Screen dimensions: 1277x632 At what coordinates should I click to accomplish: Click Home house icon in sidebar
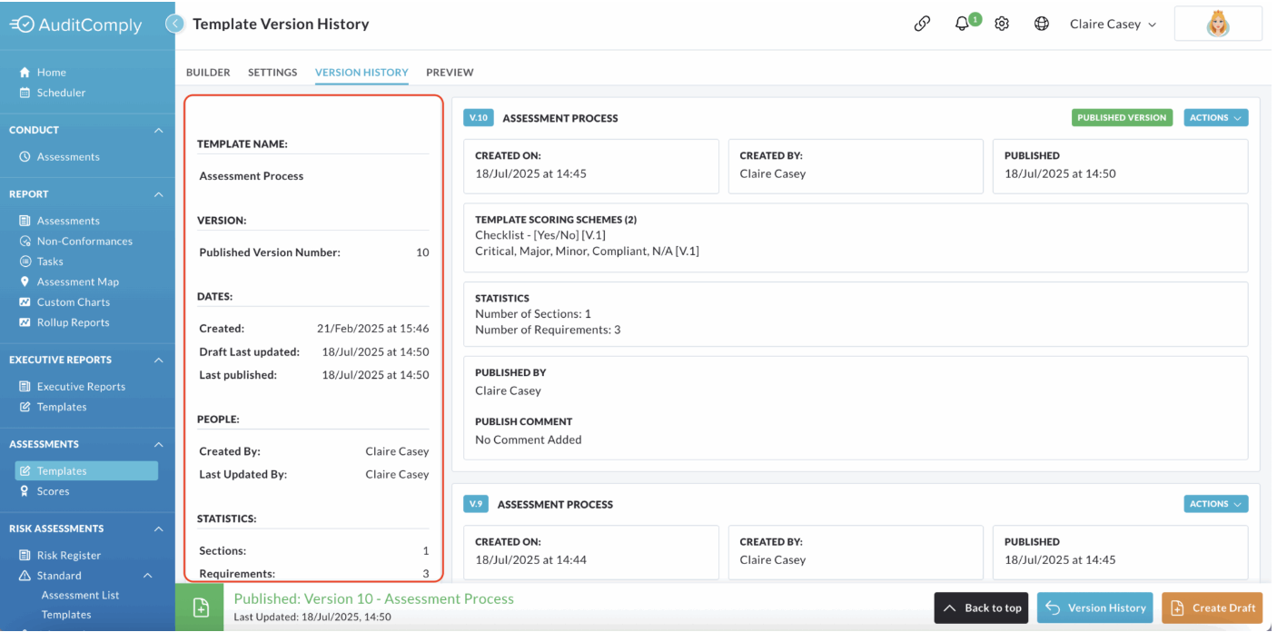pos(25,73)
